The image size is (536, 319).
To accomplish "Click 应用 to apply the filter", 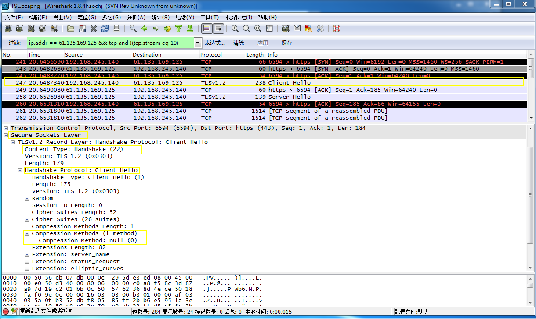I will [263, 43].
